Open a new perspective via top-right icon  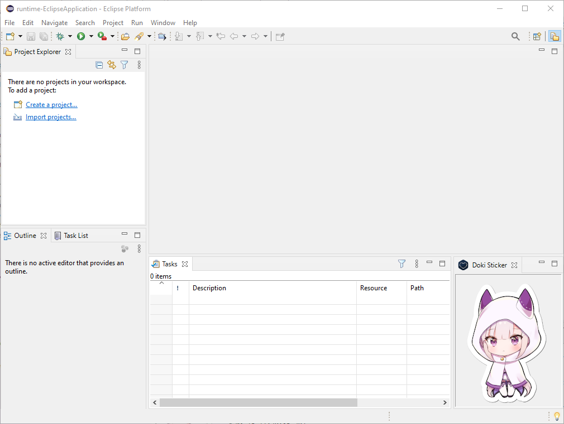[x=537, y=36]
